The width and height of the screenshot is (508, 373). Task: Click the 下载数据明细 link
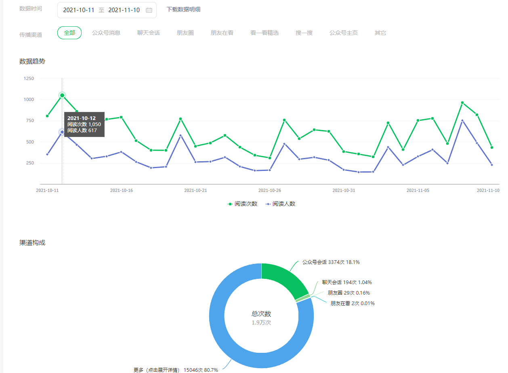[x=183, y=9]
